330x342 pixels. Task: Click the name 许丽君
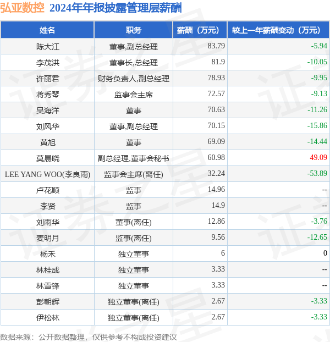pyautogui.click(x=47, y=79)
